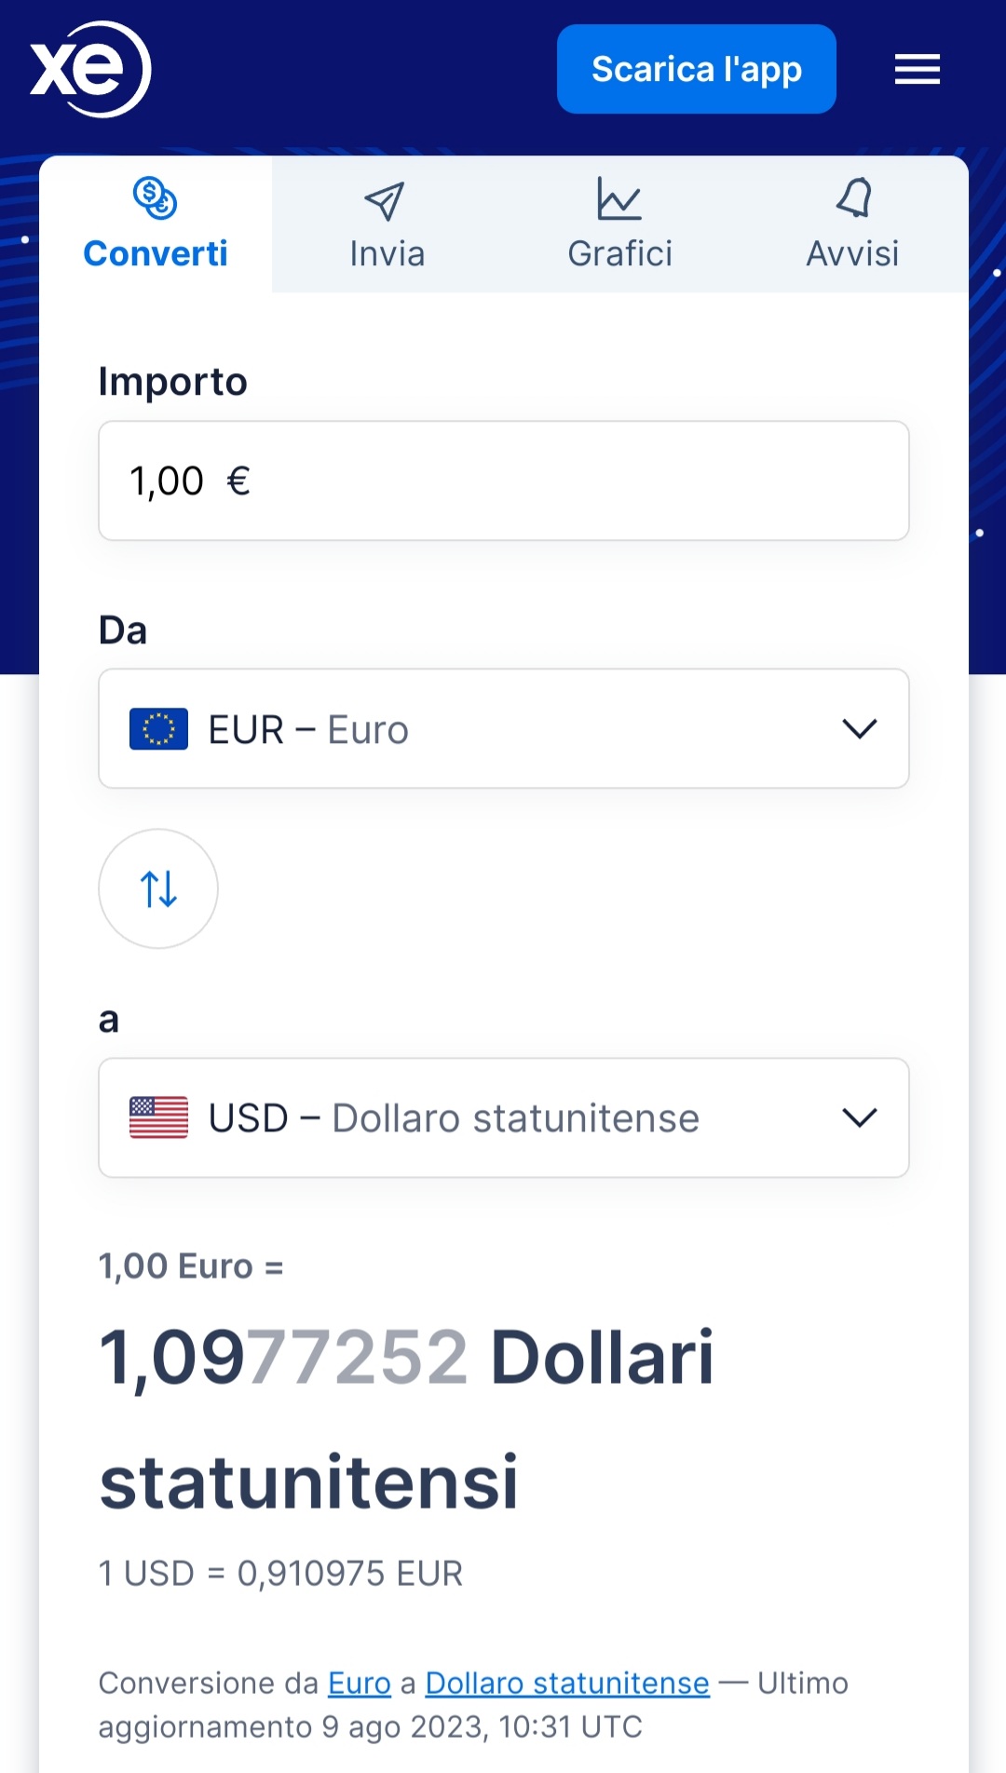1006x1773 pixels.
Task: Click the Avvisi bell icon
Action: 853,197
